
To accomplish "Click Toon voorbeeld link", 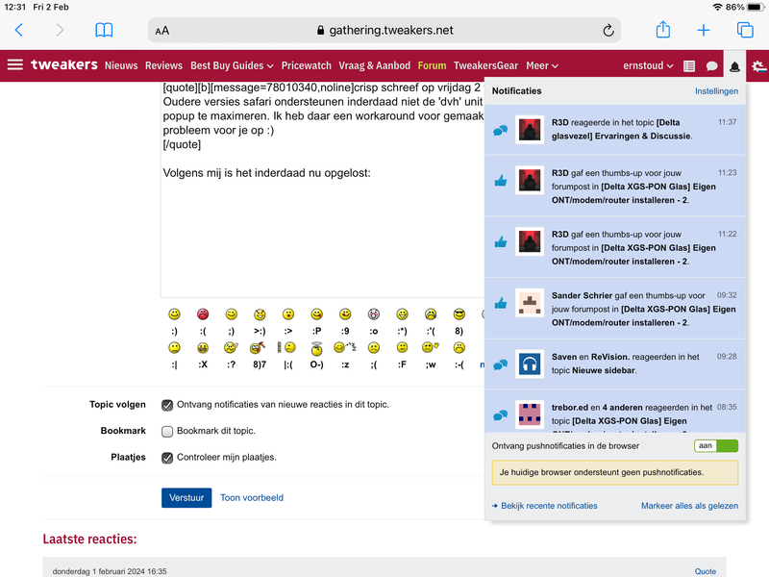I will (252, 497).
